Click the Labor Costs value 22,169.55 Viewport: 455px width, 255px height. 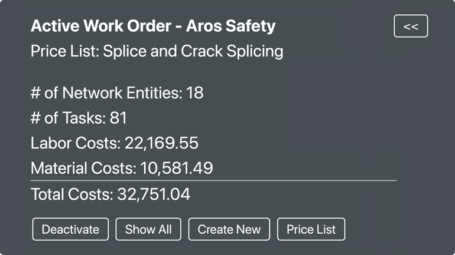click(161, 143)
